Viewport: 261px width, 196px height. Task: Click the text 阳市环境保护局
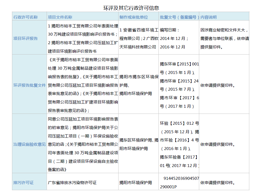[x=134, y=149]
